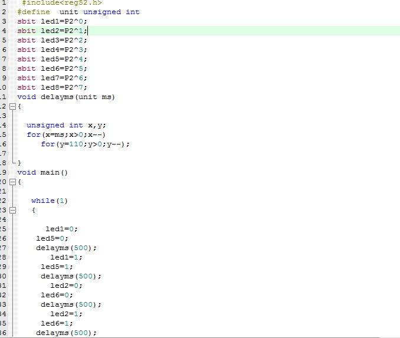400x338 pixels.
Task: Collapse the delayms function fold marker
Action: point(12,106)
